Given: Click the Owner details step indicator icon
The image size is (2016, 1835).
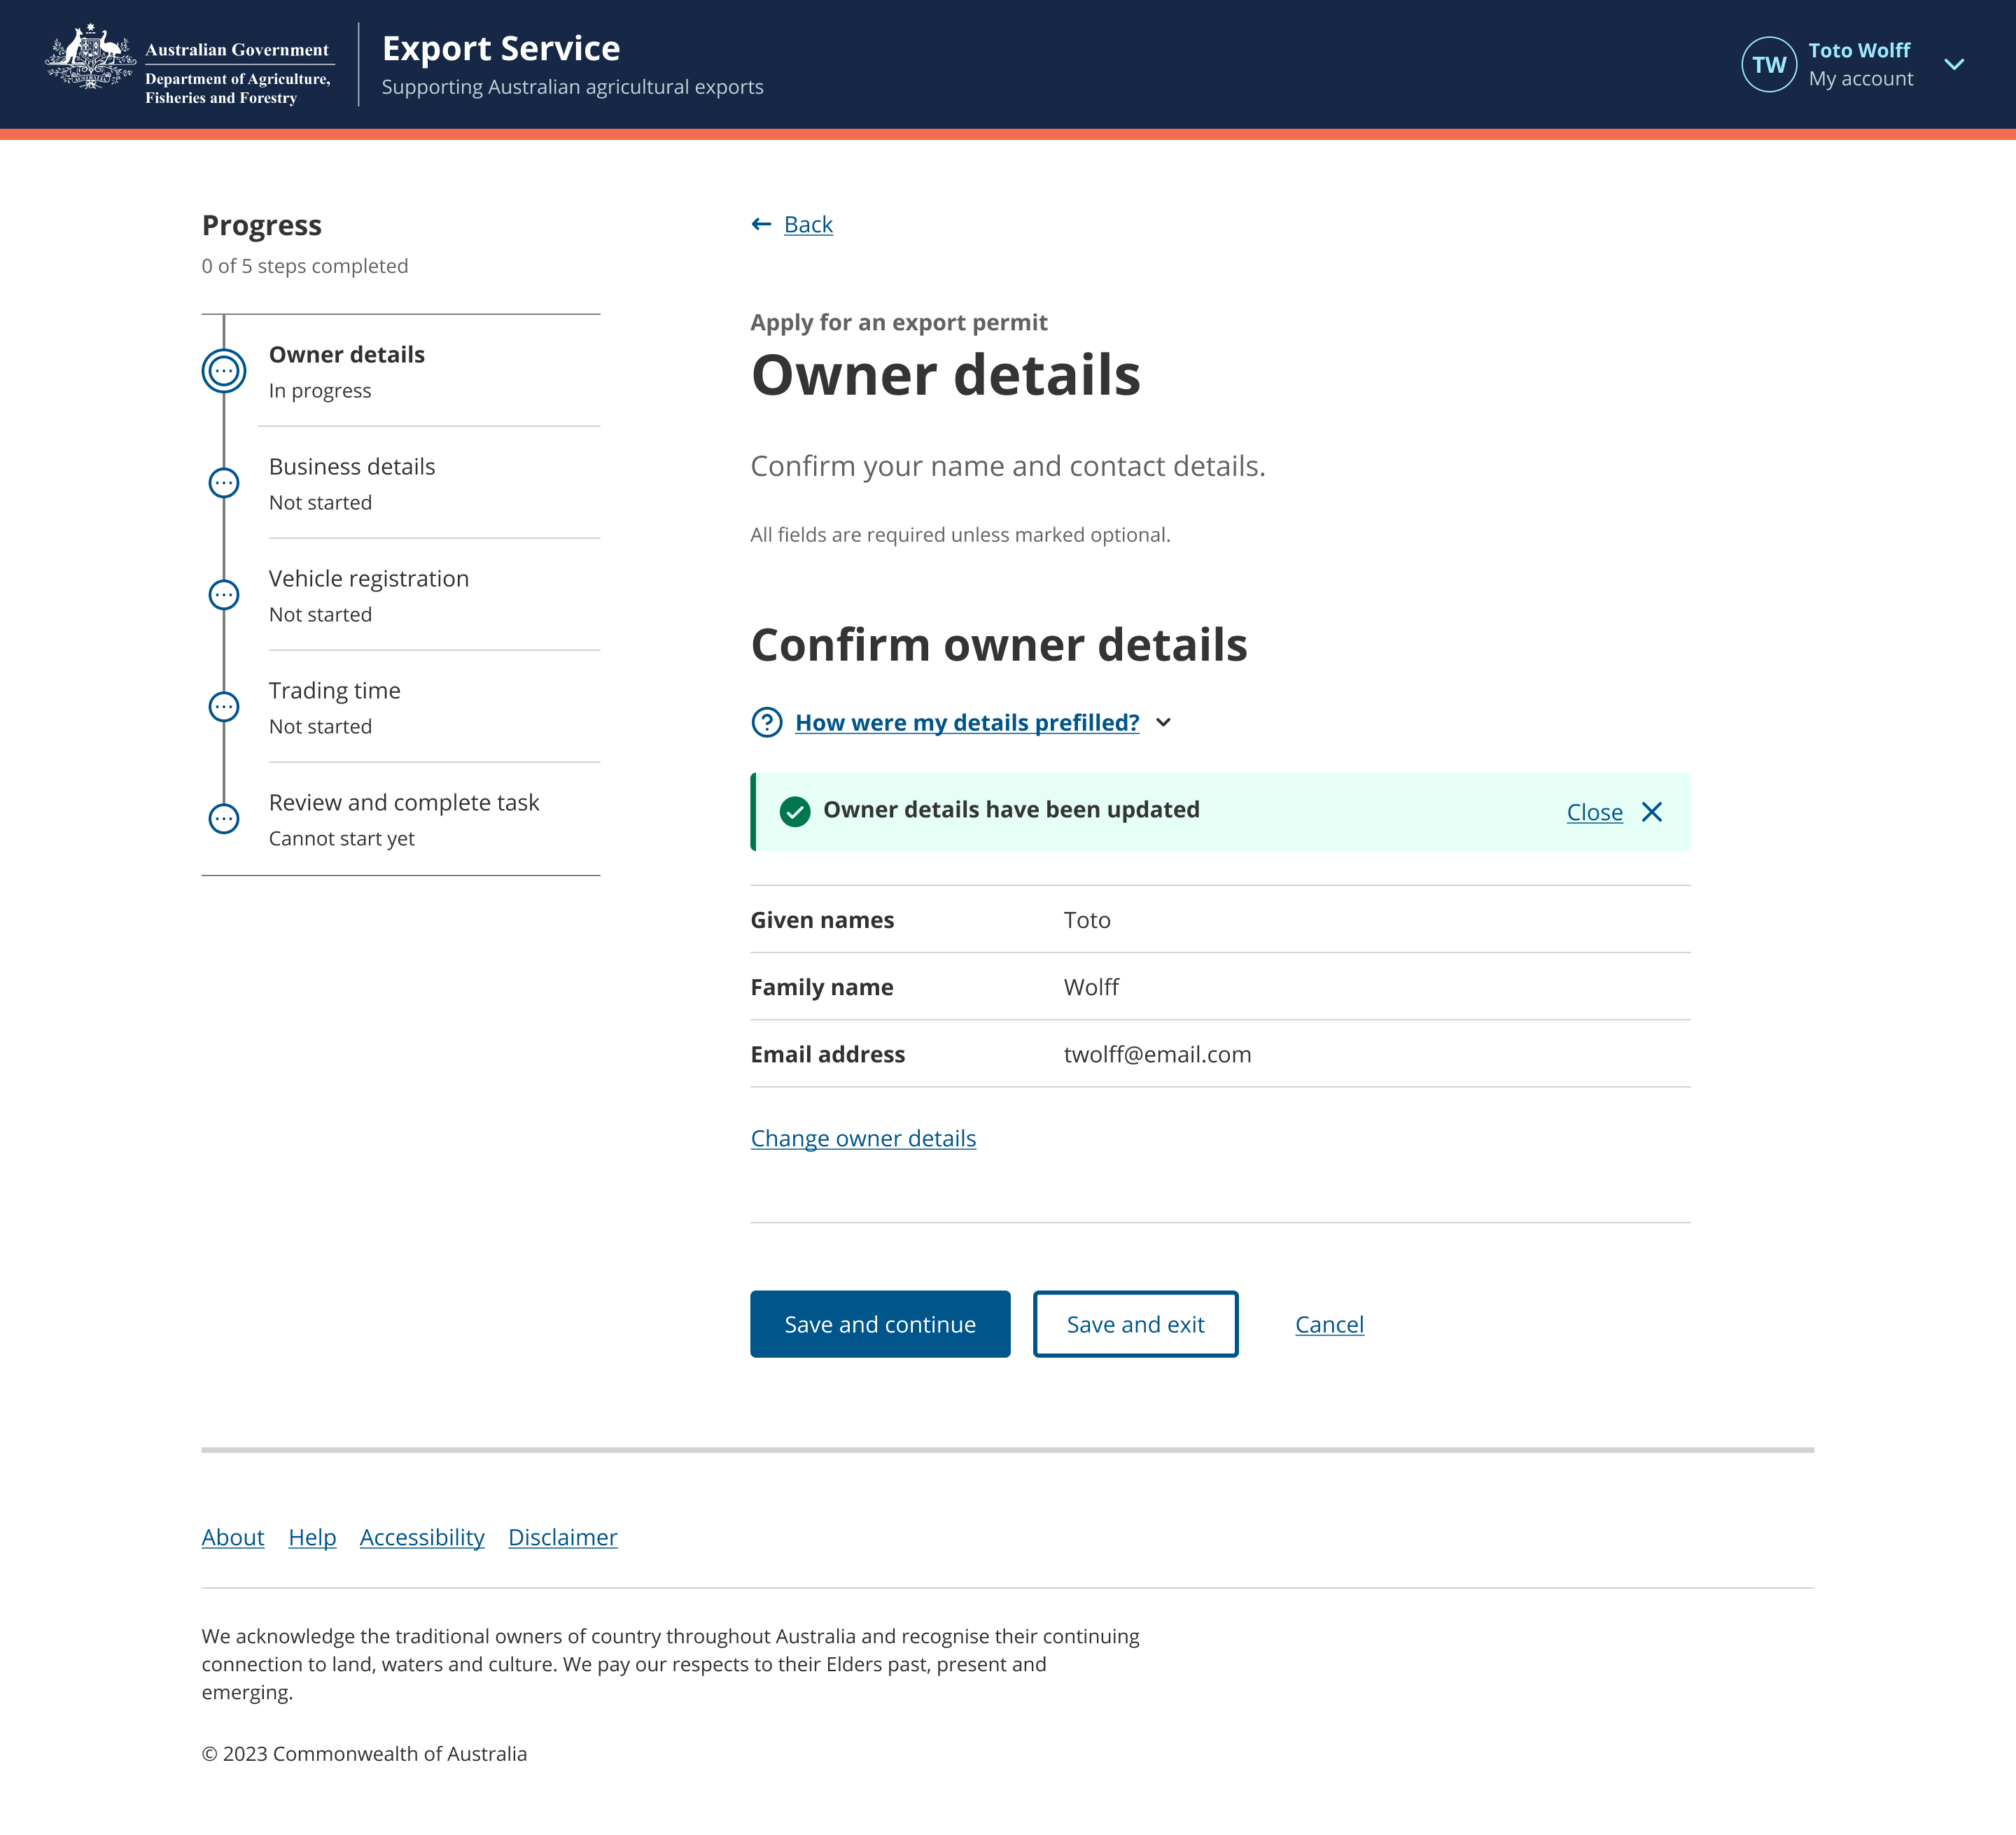Looking at the screenshot, I should point(224,371).
